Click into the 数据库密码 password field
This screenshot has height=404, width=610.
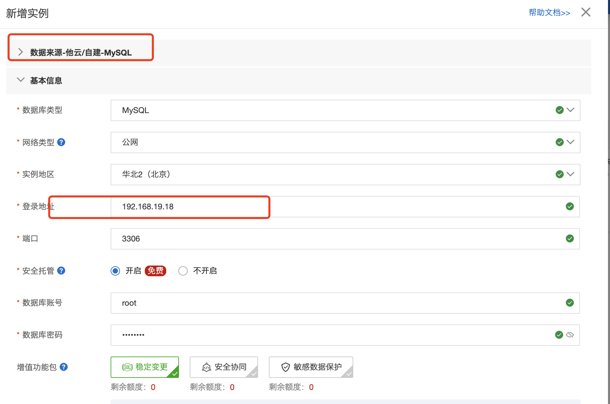pos(345,335)
